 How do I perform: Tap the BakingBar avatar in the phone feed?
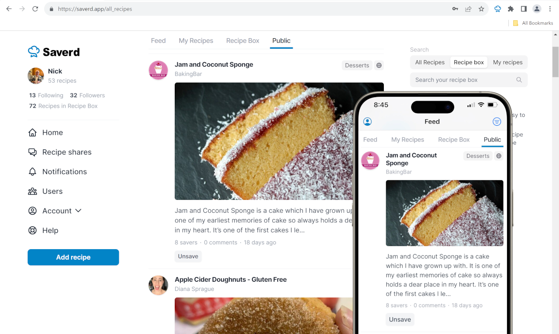coord(370,160)
